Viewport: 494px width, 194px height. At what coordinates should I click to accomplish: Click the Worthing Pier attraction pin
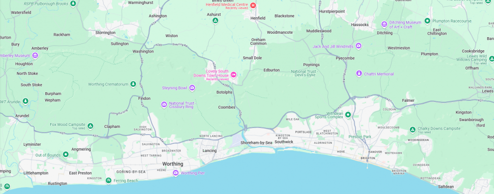point(176,173)
